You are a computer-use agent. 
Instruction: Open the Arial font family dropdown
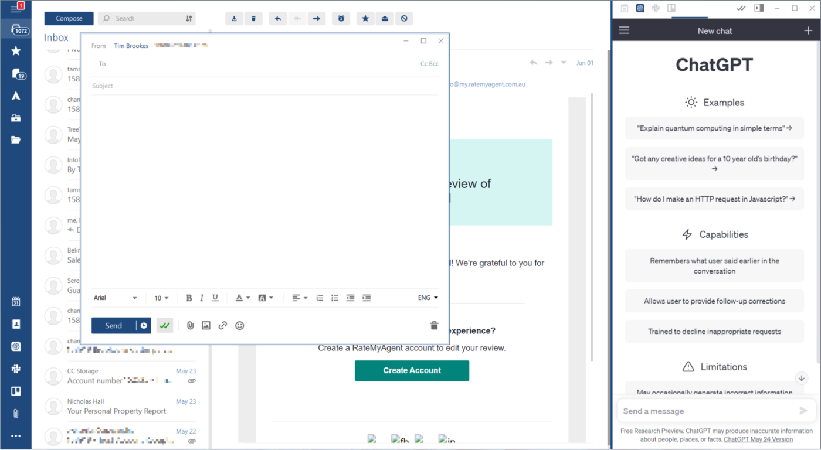click(x=115, y=298)
